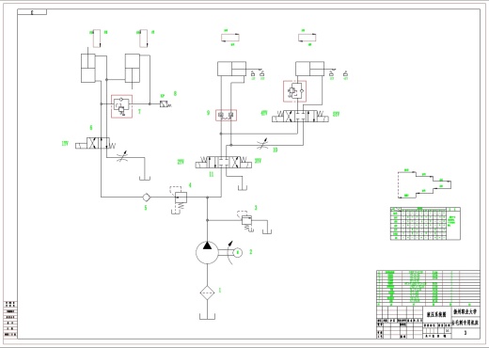Click the left limit switch beside the fourth cylinder
Image resolution: width=489 pixels, height=348 pixels.
[331, 74]
